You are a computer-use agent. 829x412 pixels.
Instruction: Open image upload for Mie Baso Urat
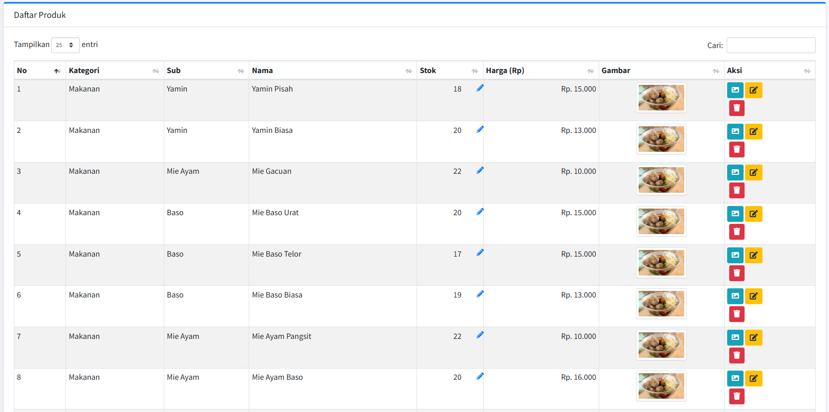click(x=735, y=214)
